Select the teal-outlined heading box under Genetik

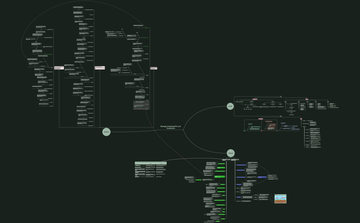point(250,124)
